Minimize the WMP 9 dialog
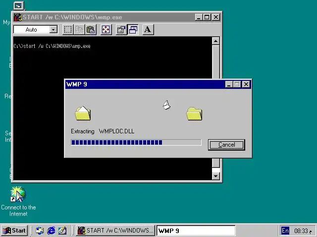The image size is (317, 237). pos(229,84)
